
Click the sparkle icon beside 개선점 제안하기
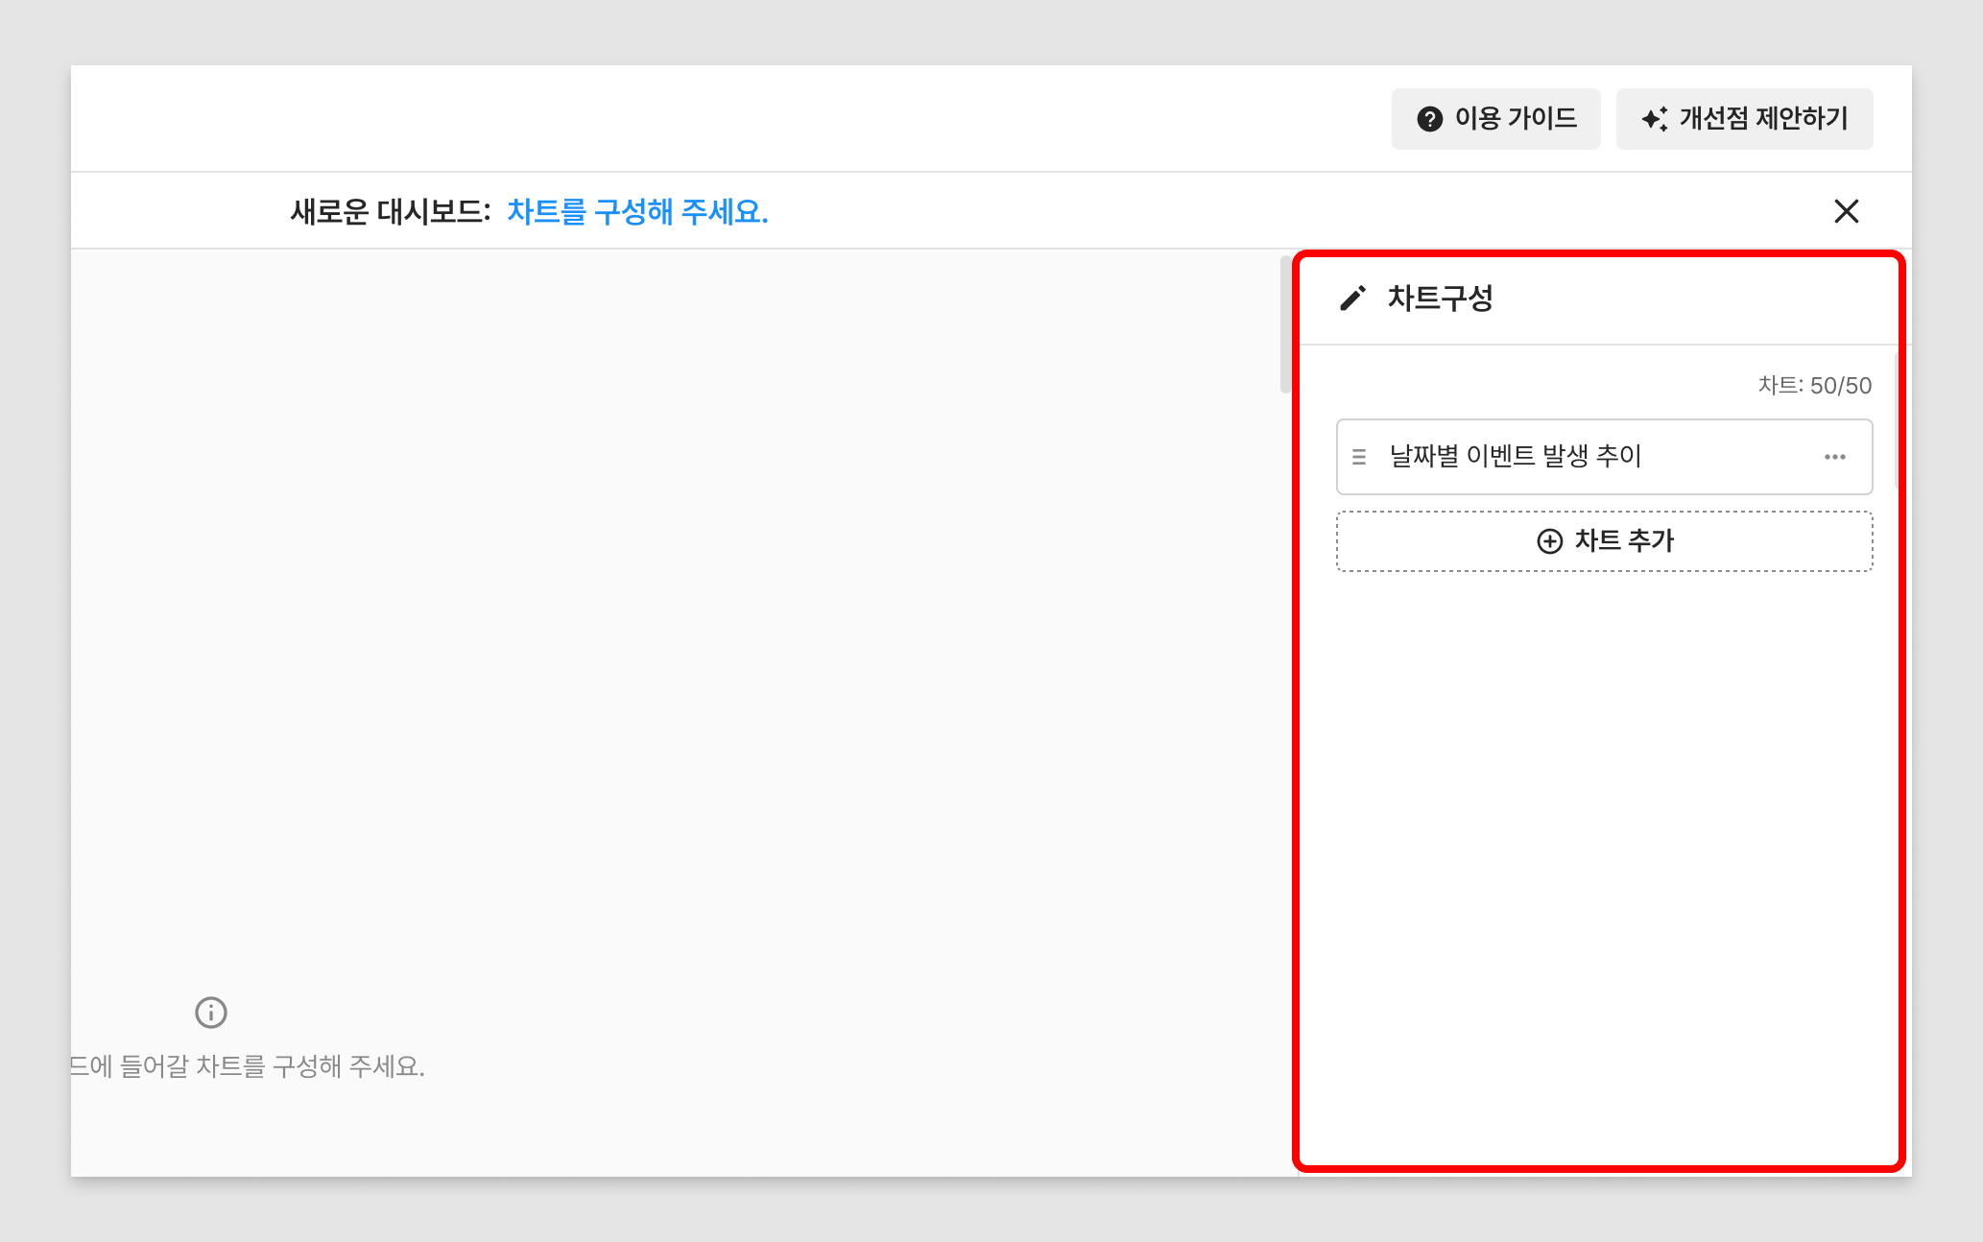point(1654,119)
